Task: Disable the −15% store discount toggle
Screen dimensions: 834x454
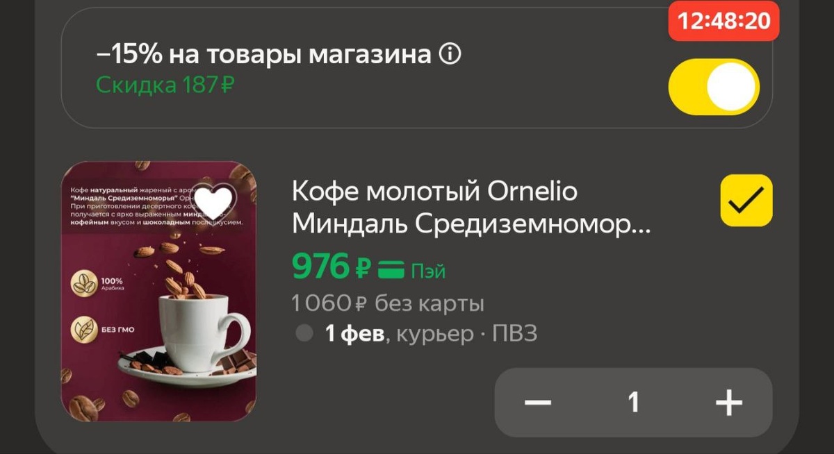Action: pyautogui.click(x=714, y=87)
